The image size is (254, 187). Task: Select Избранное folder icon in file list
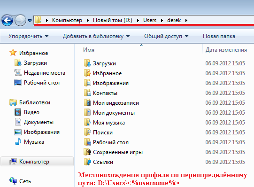tap(87, 73)
